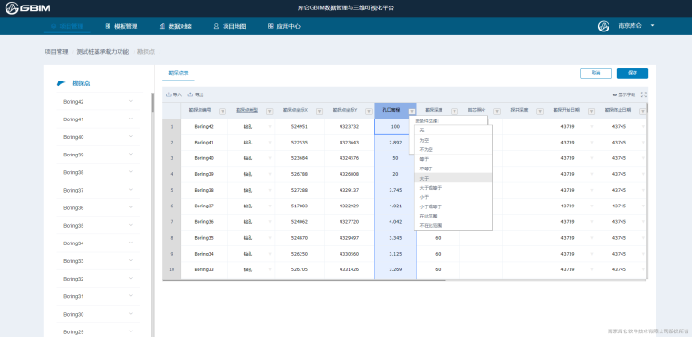Choose highlighted 大于 filter condition
692x337 pixels.
click(453, 178)
